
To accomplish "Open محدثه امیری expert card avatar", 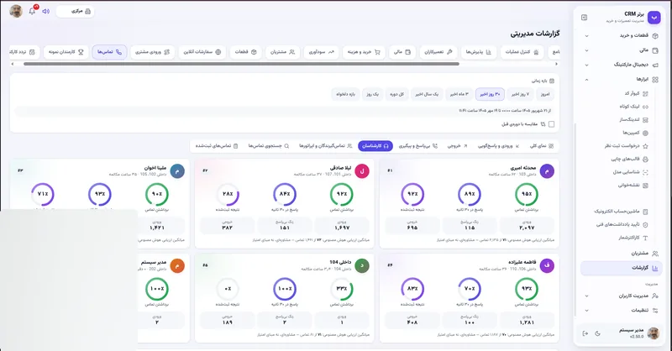I will click(x=547, y=171).
